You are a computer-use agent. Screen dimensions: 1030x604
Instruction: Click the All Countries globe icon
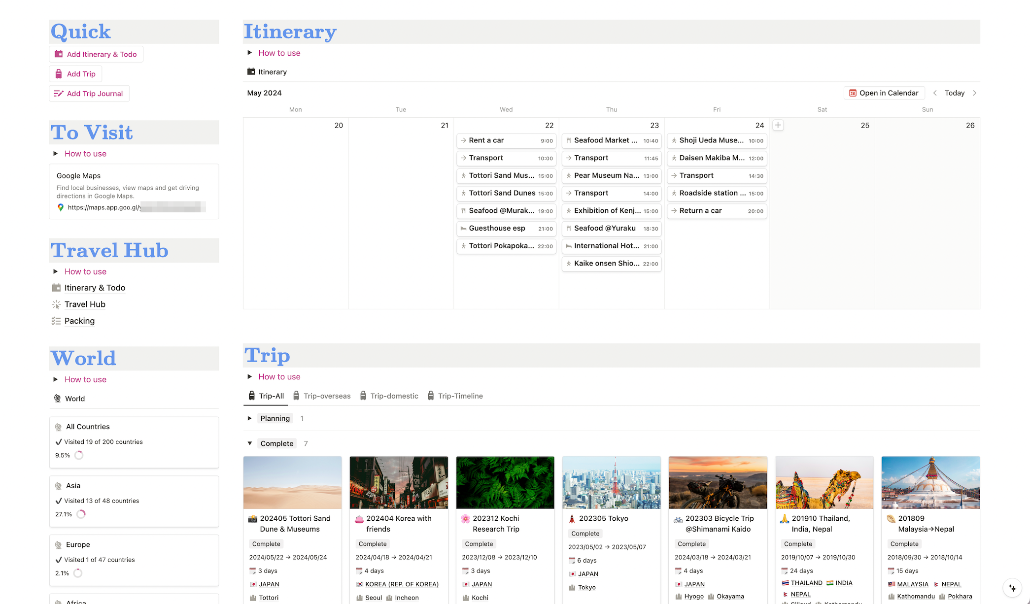59,427
